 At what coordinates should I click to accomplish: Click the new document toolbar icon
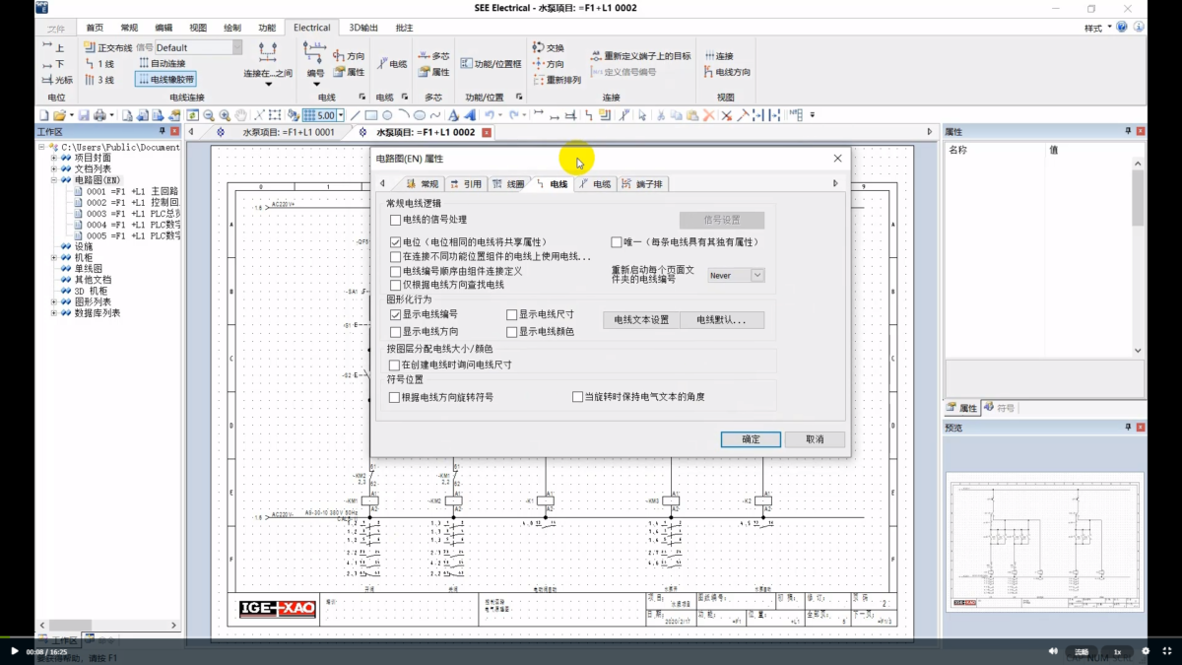(x=43, y=115)
